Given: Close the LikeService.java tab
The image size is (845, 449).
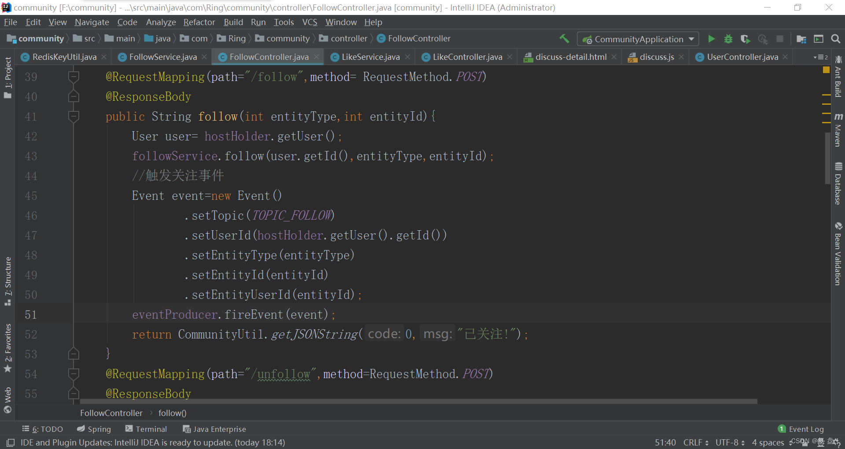Looking at the screenshot, I should 408,57.
